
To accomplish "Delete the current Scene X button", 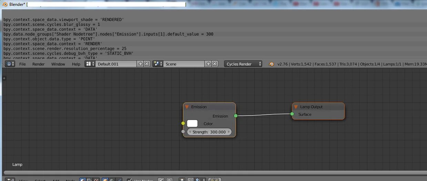I will click(x=215, y=64).
